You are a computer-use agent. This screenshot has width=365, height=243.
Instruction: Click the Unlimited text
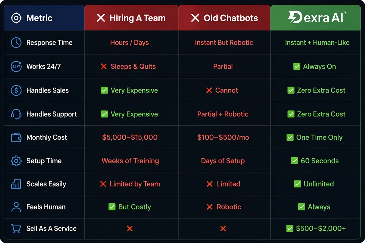click(319, 184)
